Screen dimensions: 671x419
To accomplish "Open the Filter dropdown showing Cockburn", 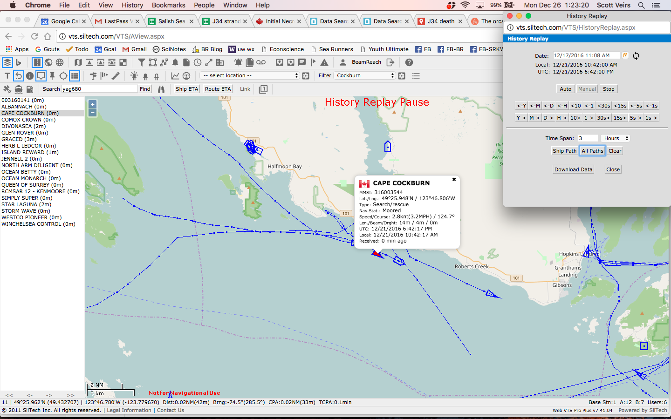I will [x=365, y=75].
